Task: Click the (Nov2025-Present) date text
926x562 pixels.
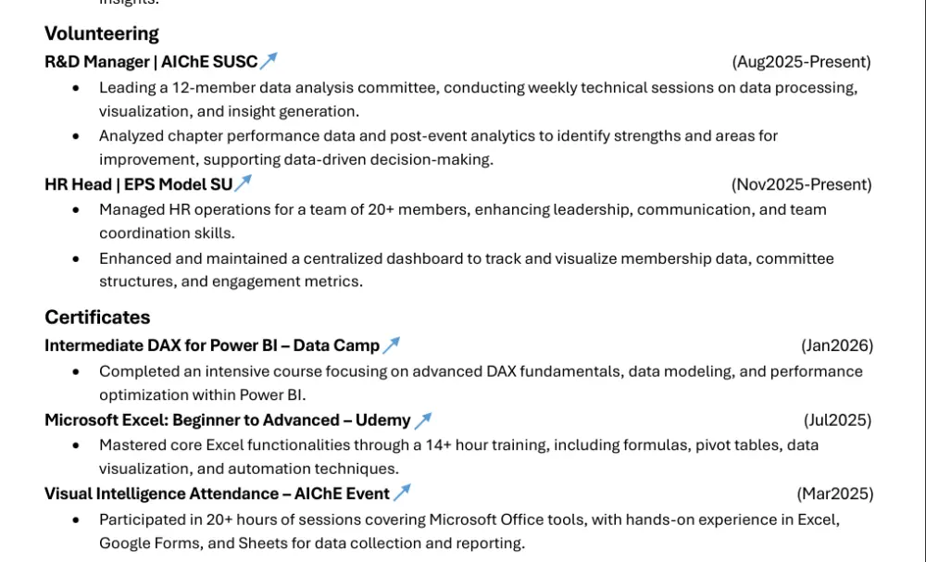Action: pyautogui.click(x=801, y=184)
